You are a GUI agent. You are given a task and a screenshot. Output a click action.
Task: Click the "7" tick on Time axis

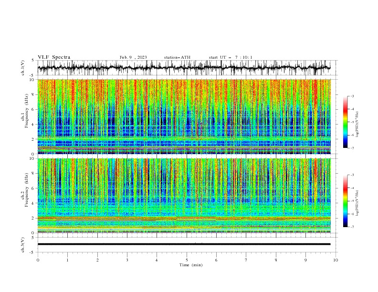tap(246, 260)
